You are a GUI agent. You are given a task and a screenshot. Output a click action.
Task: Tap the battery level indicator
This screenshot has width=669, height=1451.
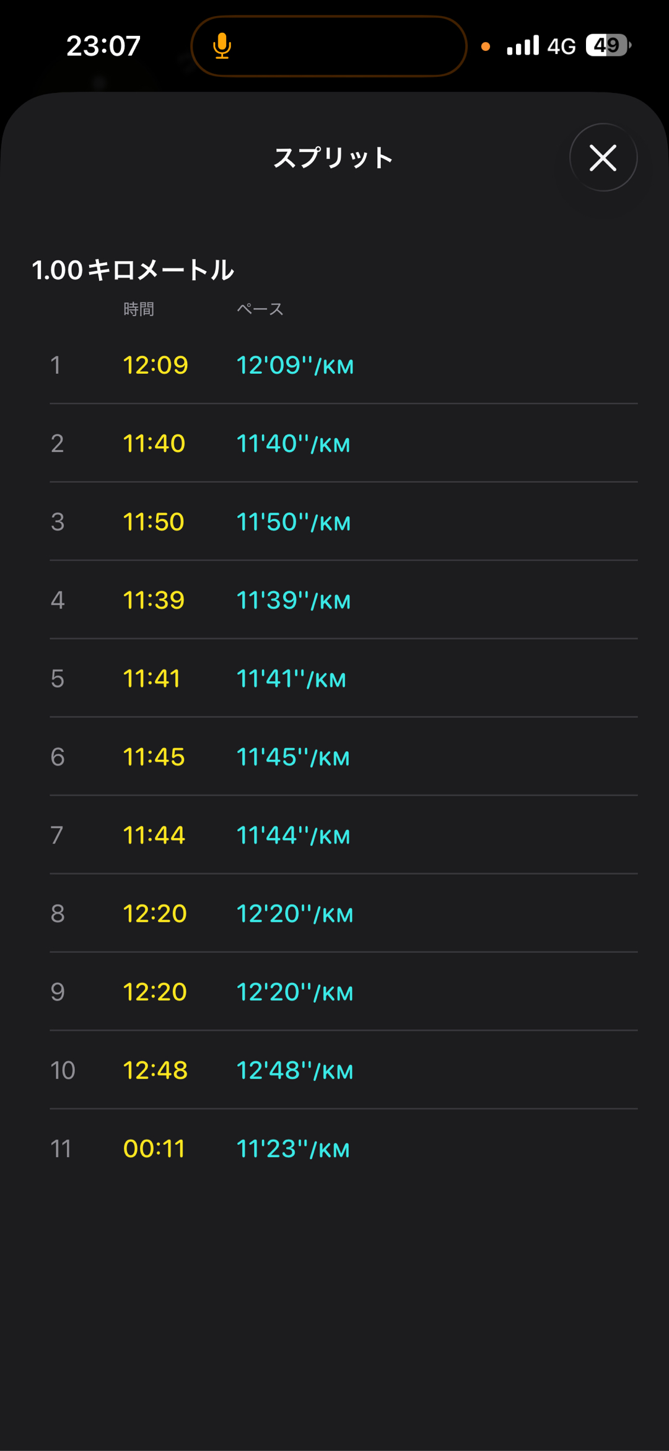pos(608,45)
